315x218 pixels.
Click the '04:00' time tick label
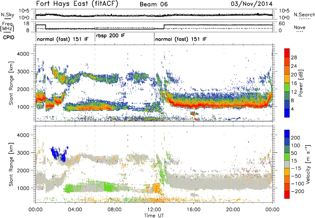coord(75,210)
